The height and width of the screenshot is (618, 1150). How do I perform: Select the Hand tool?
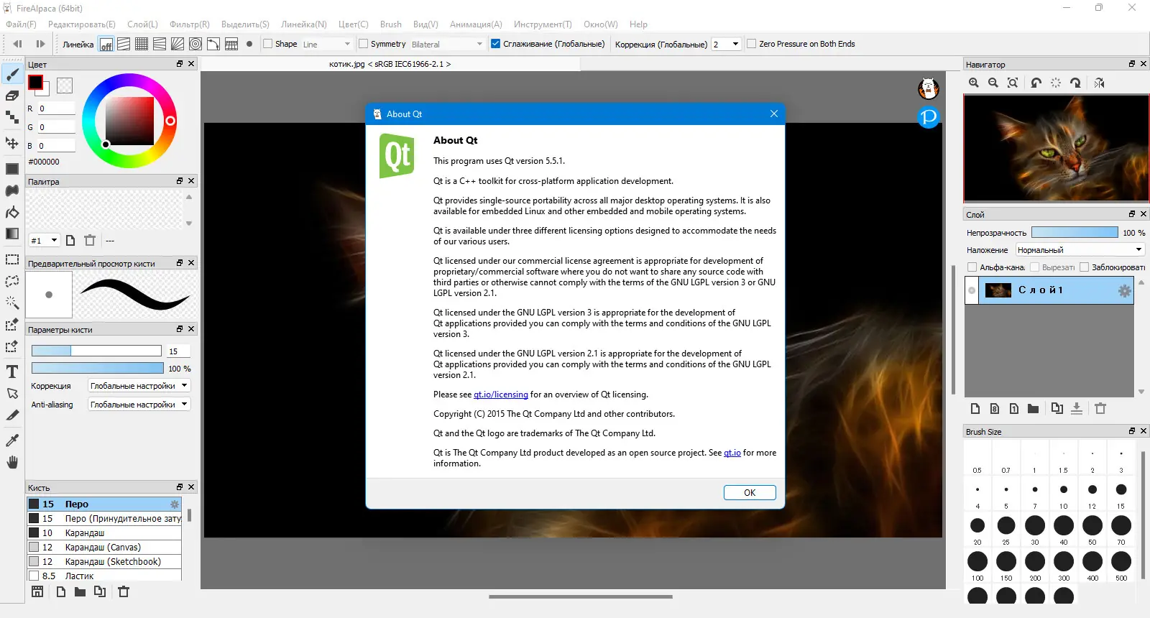pyautogui.click(x=12, y=462)
